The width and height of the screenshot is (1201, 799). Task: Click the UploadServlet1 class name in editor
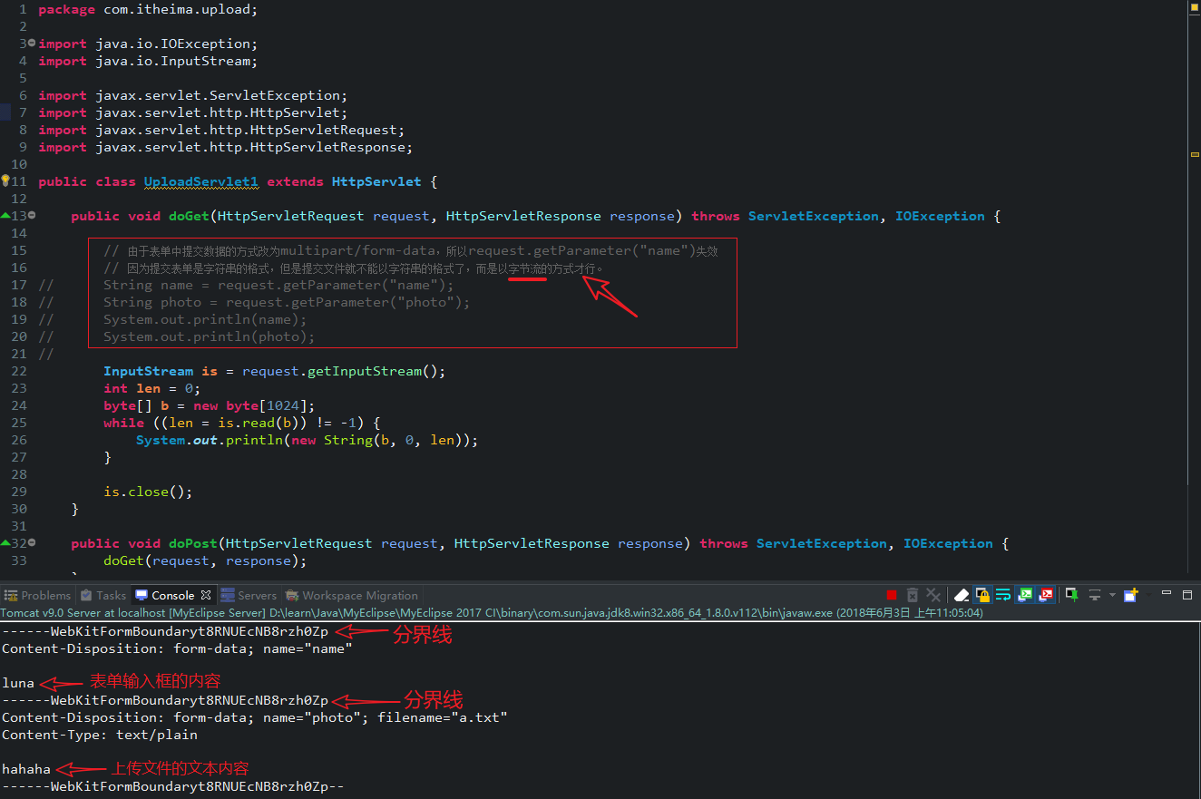201,181
